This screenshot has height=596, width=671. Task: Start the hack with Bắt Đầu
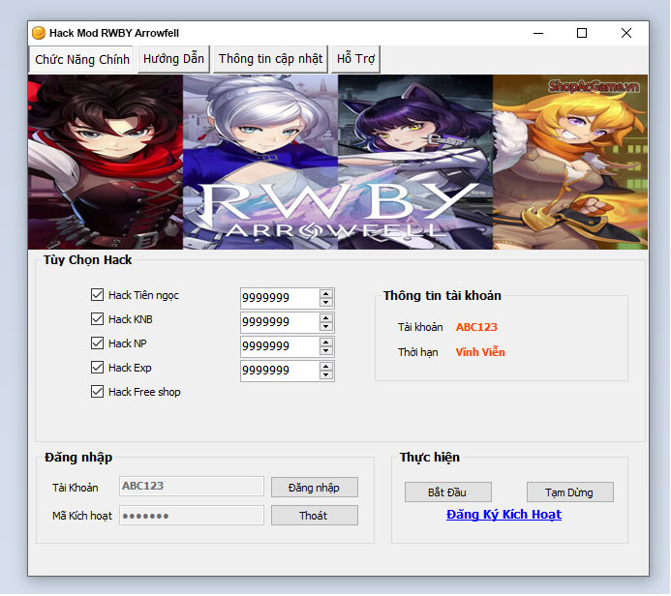(x=447, y=492)
